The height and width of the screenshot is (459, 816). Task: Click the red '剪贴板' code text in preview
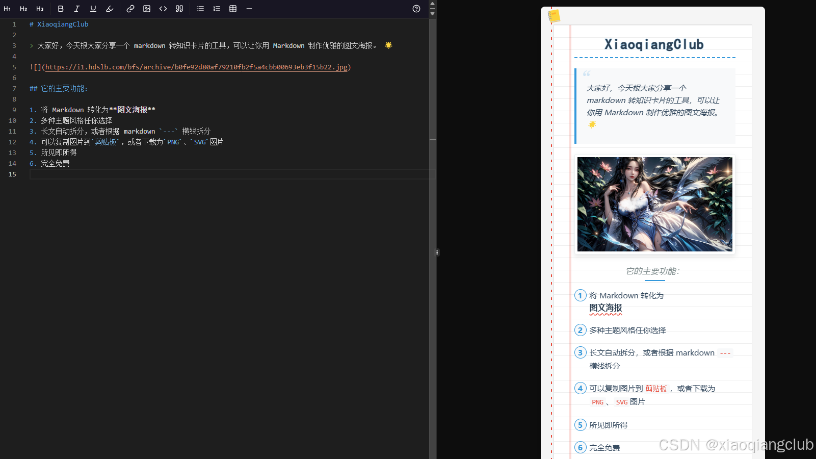tap(656, 389)
